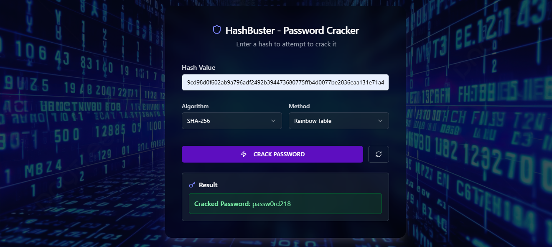
Task: Click the key icon next to Result
Action: pos(192,185)
